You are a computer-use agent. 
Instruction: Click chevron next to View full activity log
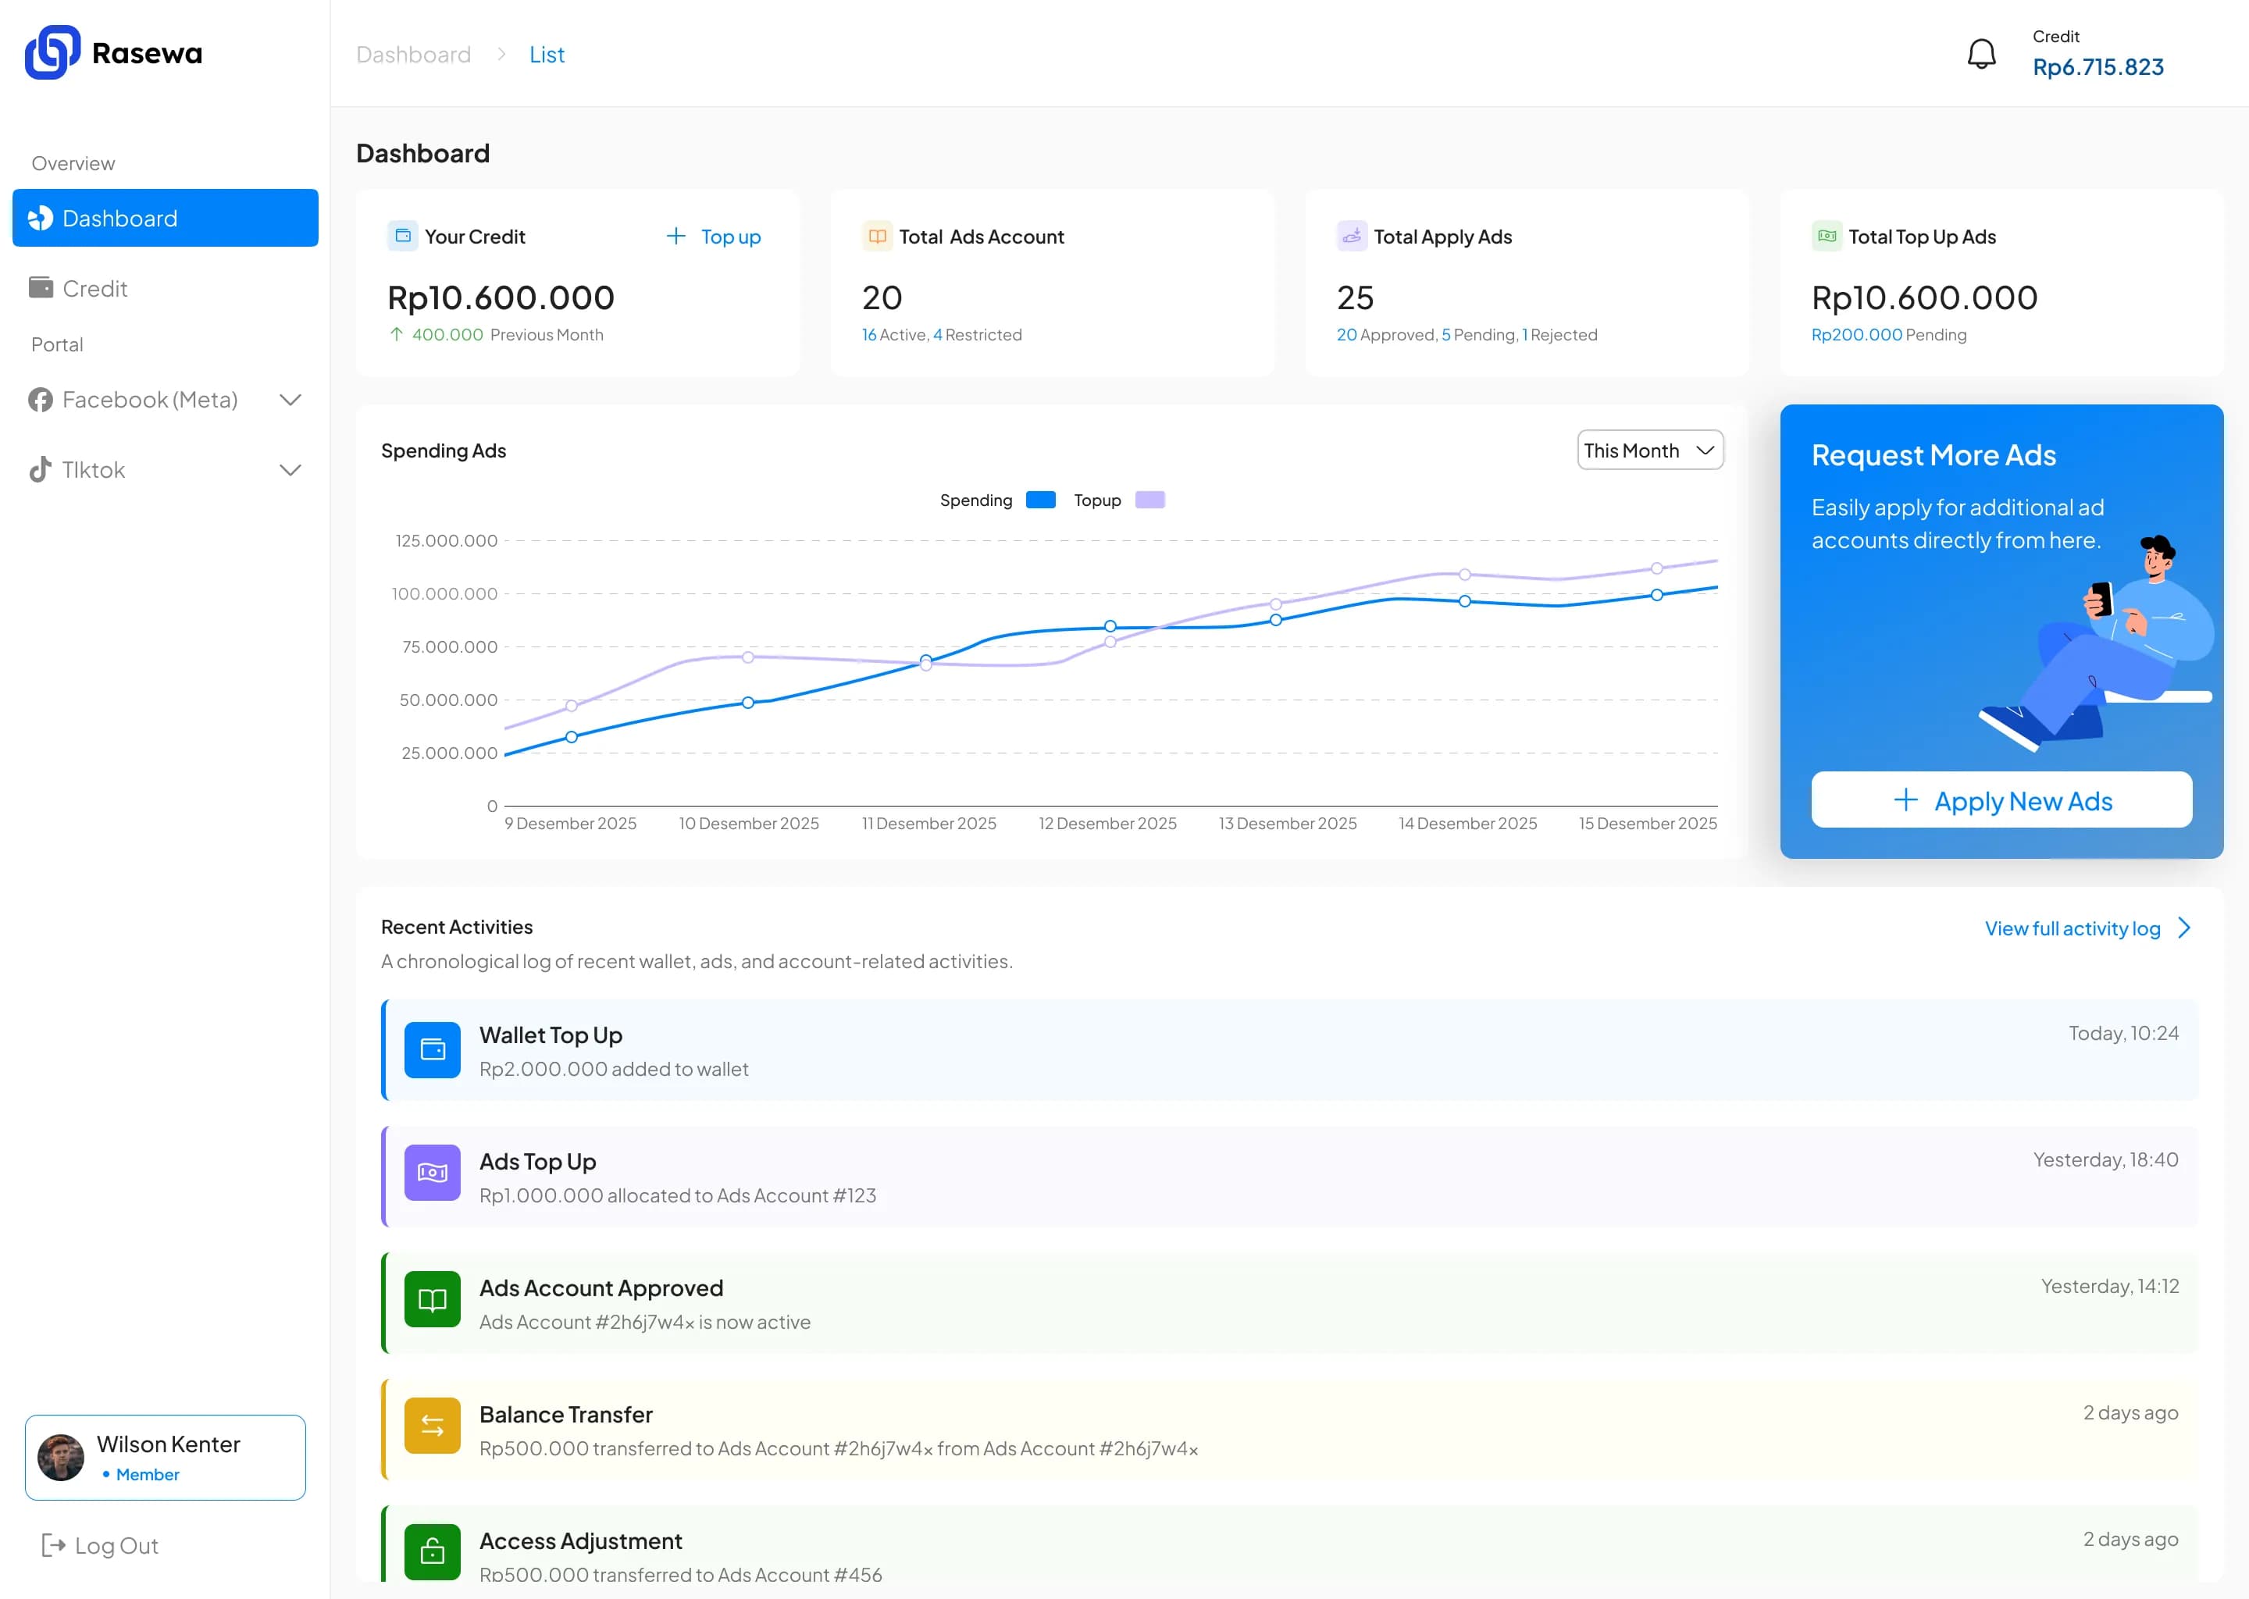(2185, 928)
